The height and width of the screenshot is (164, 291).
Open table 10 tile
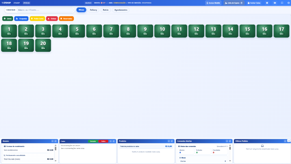coord(162,31)
